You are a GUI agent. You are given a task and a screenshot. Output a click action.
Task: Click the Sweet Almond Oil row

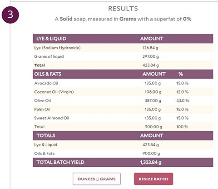pos(123,118)
